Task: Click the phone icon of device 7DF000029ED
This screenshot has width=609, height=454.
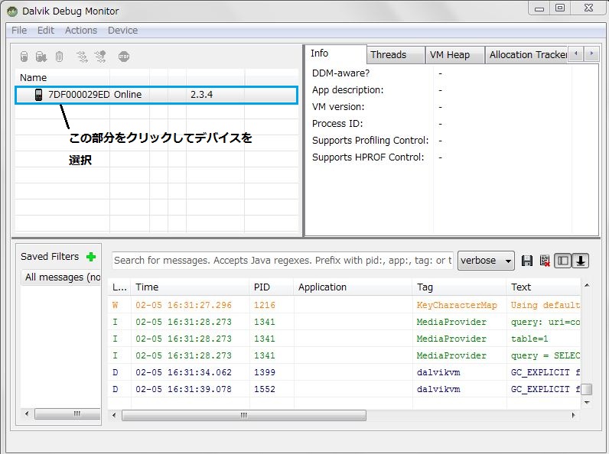Action: tap(38, 95)
